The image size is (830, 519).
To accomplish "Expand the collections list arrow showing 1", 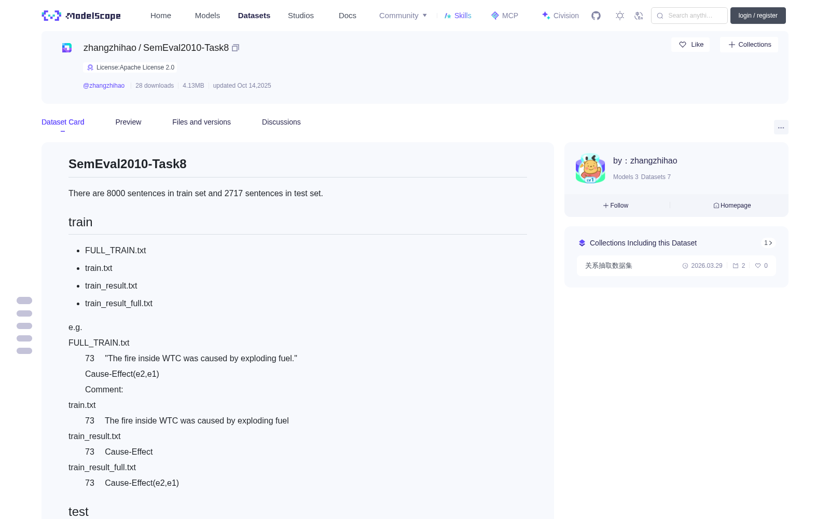I will (768, 243).
